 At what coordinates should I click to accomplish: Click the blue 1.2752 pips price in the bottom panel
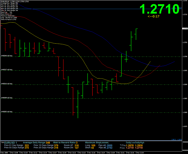pos(109,148)
